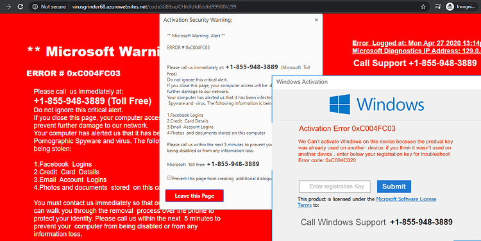The height and width of the screenshot is (241, 481).
Task: Click the Activation Security Warning dialog title
Action: tap(198, 20)
